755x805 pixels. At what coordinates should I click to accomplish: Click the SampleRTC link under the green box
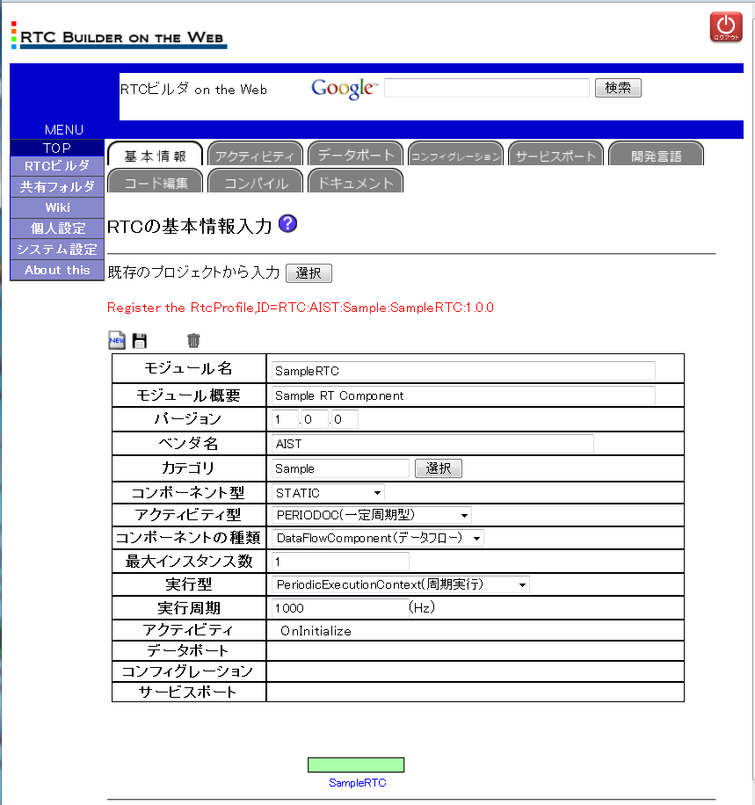click(x=358, y=783)
